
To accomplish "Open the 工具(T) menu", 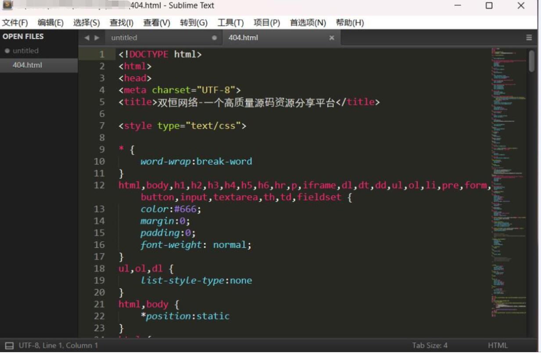I will click(230, 23).
